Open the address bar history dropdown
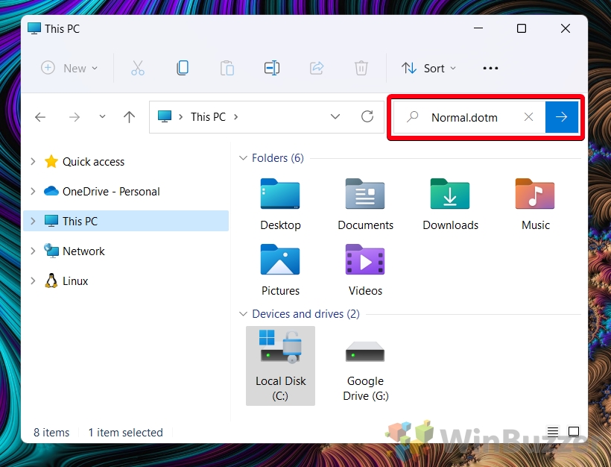Viewport: 611px width, 467px height. (335, 117)
